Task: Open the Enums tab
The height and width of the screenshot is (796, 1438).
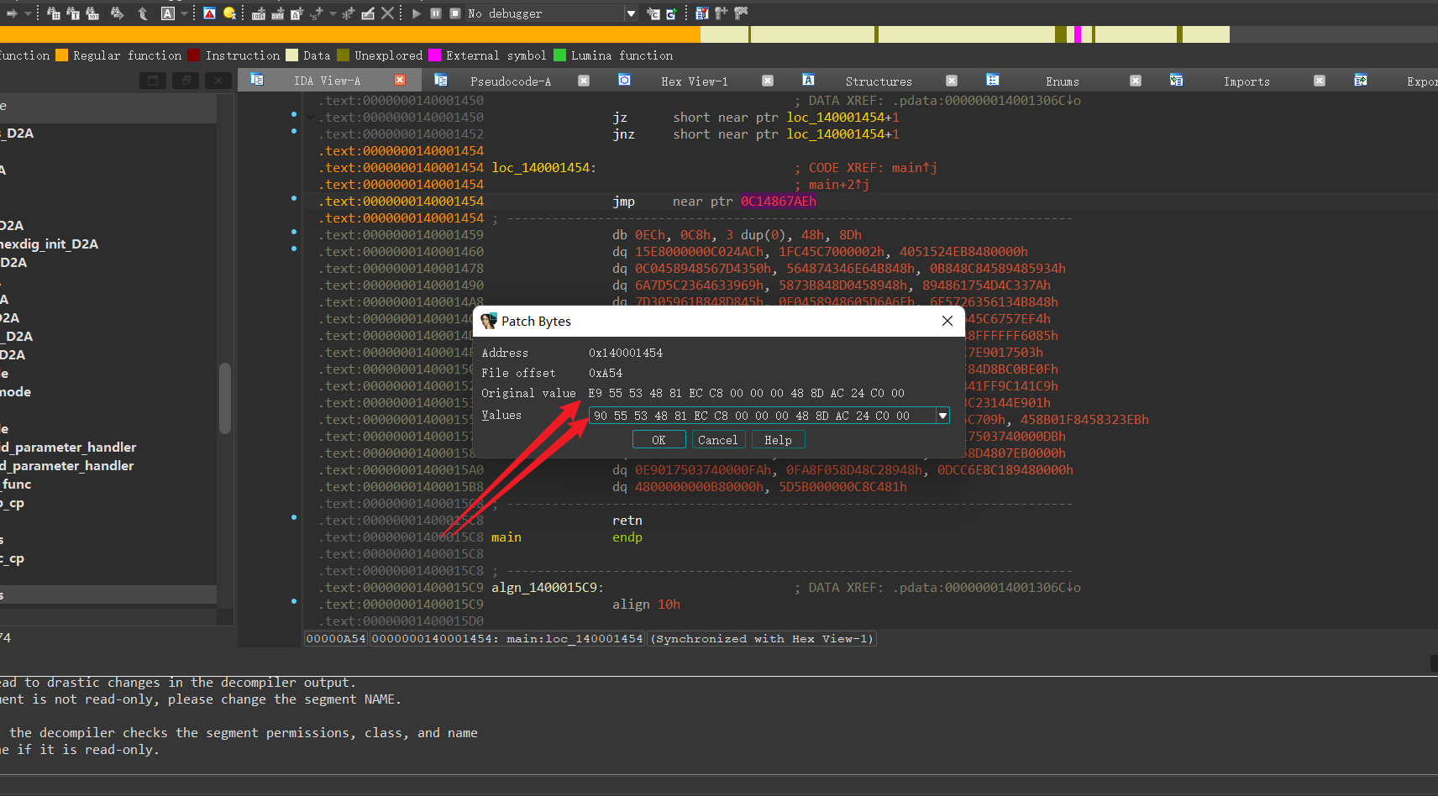Action: pos(1063,81)
